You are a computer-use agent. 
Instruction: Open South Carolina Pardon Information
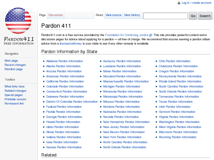pos(181,87)
